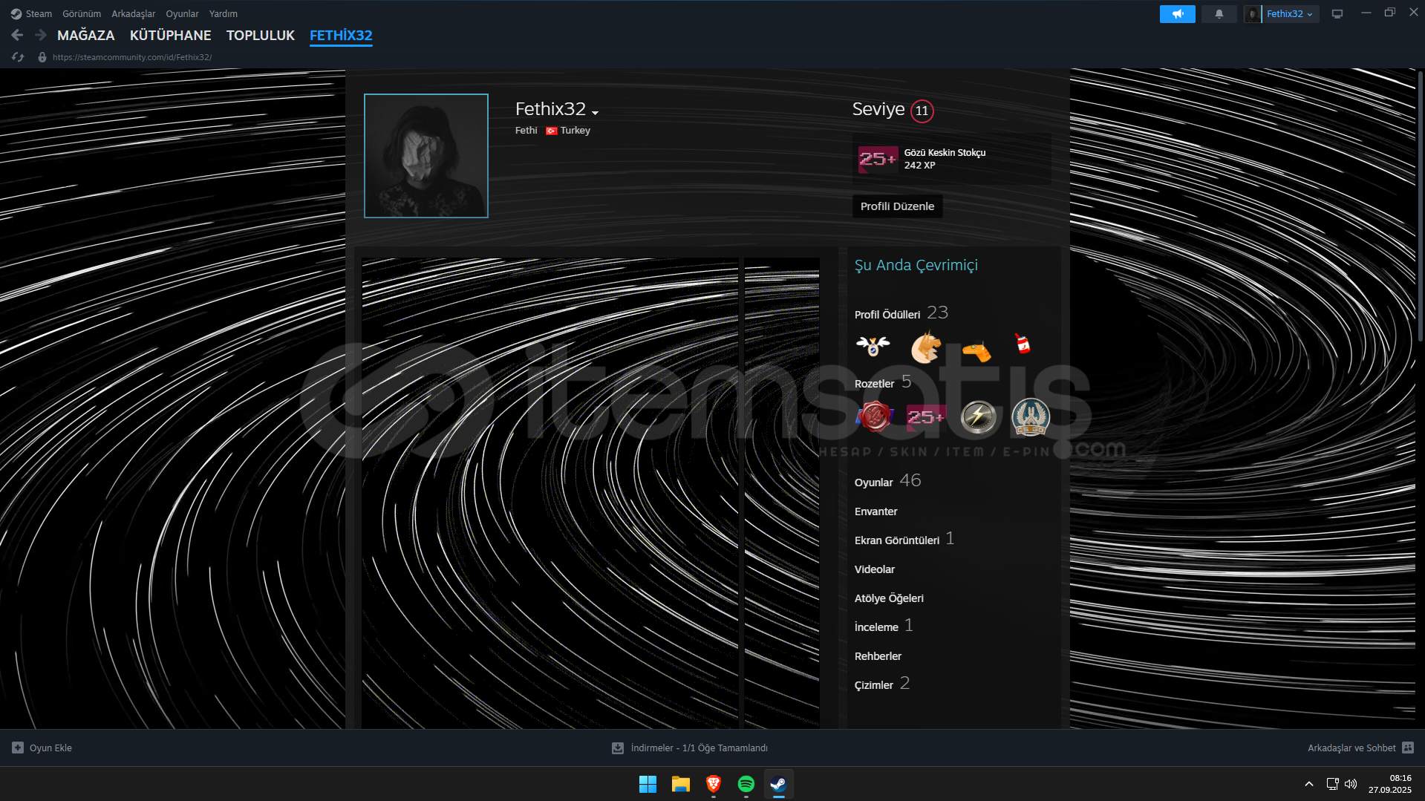Open the Yardım menu
Screen dimensions: 1425x801
click(x=224, y=13)
